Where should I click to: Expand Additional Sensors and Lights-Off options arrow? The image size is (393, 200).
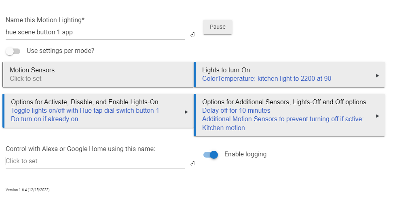(x=378, y=116)
